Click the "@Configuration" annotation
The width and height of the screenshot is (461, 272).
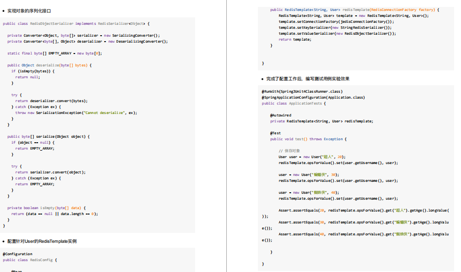click(18, 254)
